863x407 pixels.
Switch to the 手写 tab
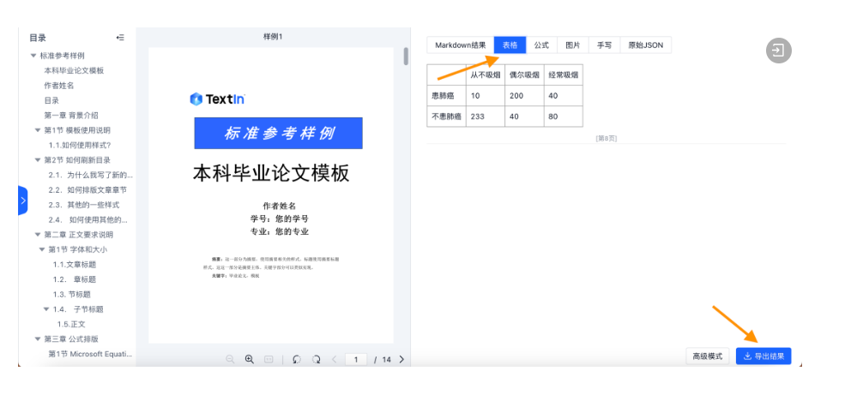click(604, 45)
